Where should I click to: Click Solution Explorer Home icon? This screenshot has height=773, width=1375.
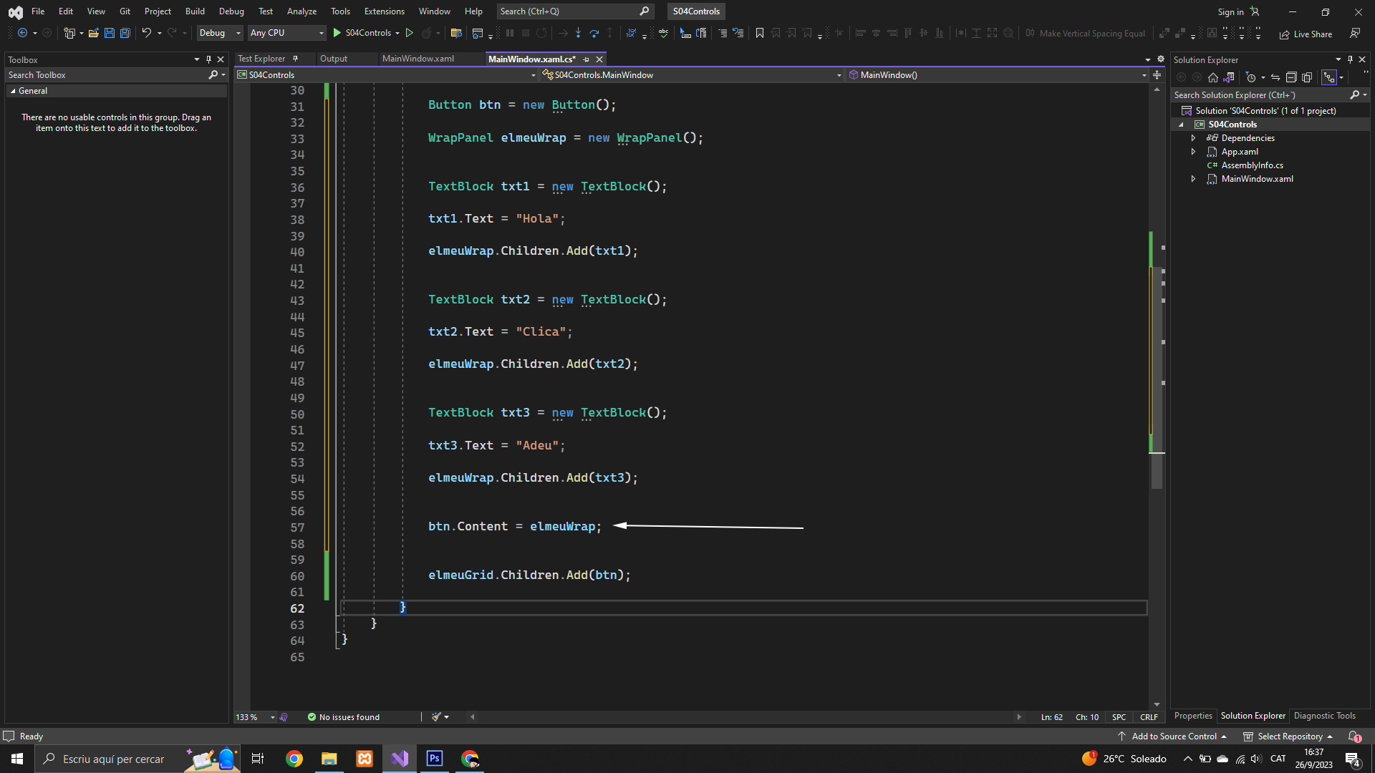1212,77
